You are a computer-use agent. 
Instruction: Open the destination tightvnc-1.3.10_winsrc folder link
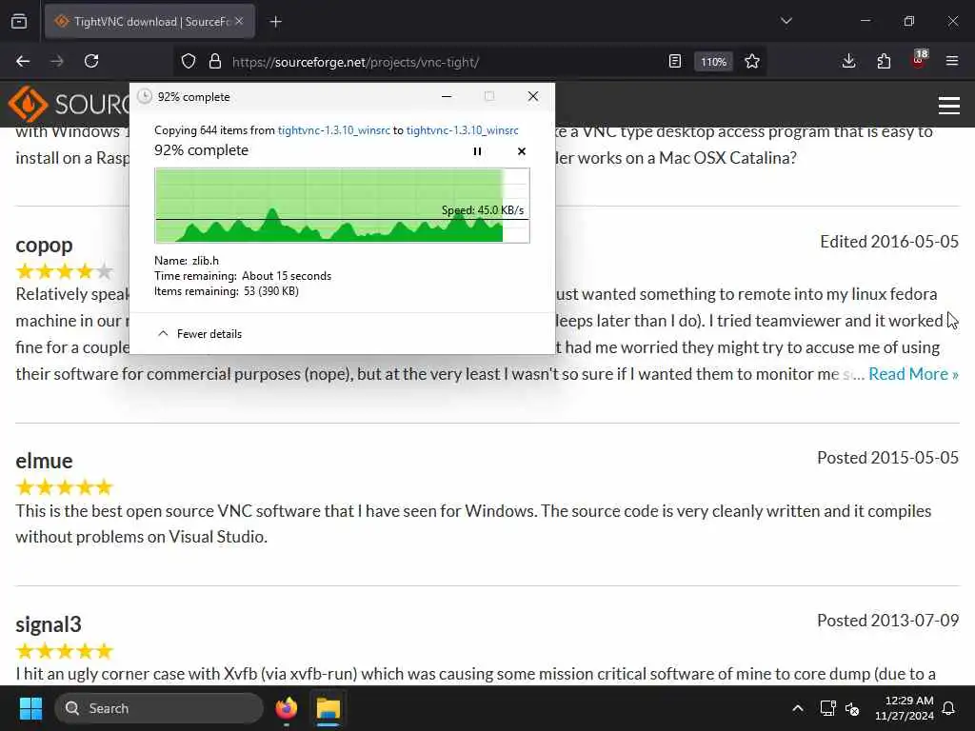pos(462,129)
